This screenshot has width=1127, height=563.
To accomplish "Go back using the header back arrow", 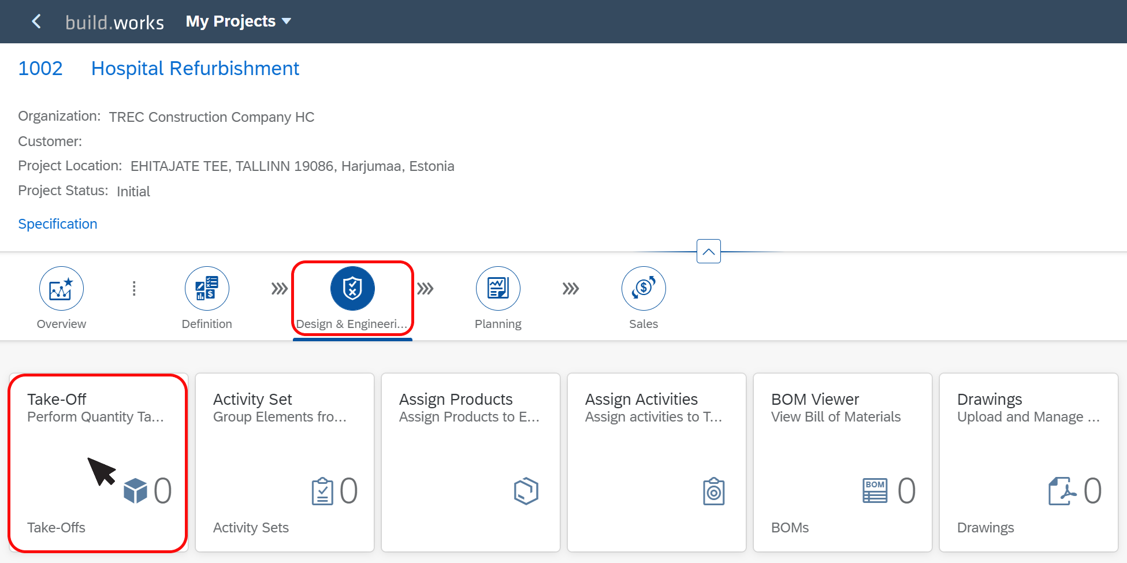I will point(36,21).
